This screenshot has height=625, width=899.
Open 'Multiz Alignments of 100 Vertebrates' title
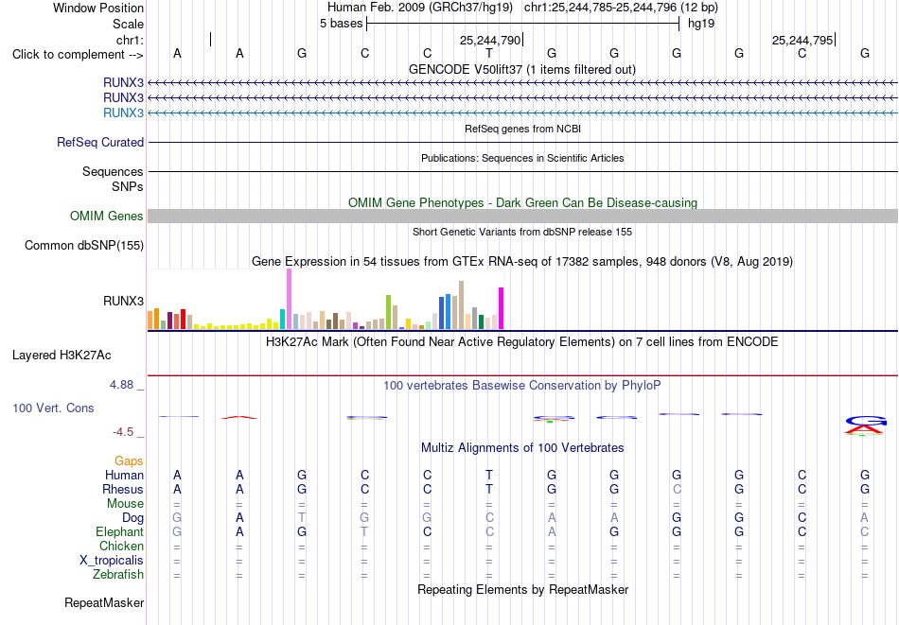tap(522, 448)
